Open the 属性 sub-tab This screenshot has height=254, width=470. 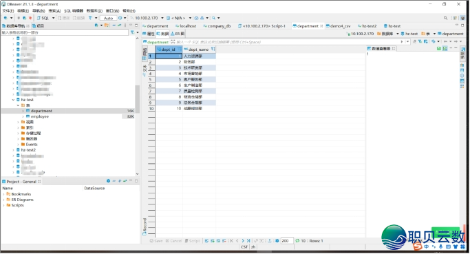point(149,34)
